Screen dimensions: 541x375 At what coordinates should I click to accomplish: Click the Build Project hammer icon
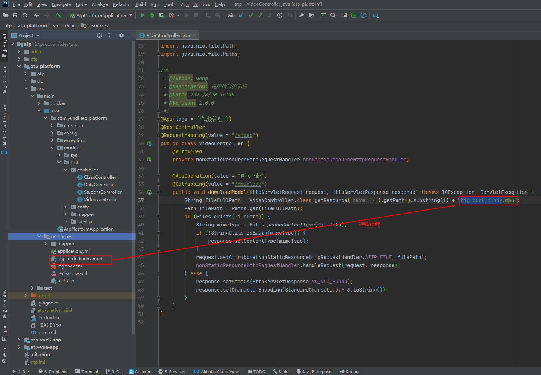point(58,15)
